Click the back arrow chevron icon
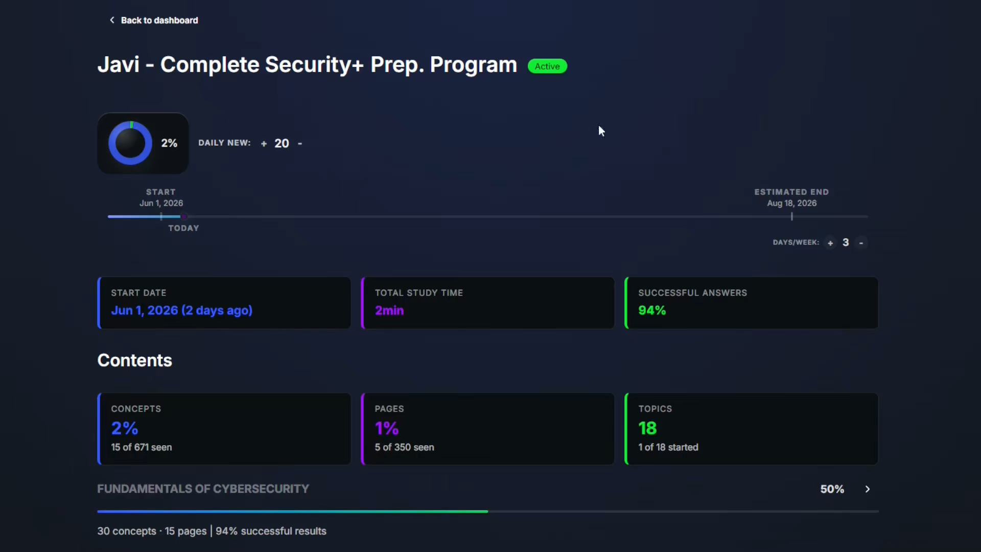This screenshot has height=552, width=981. click(x=112, y=20)
